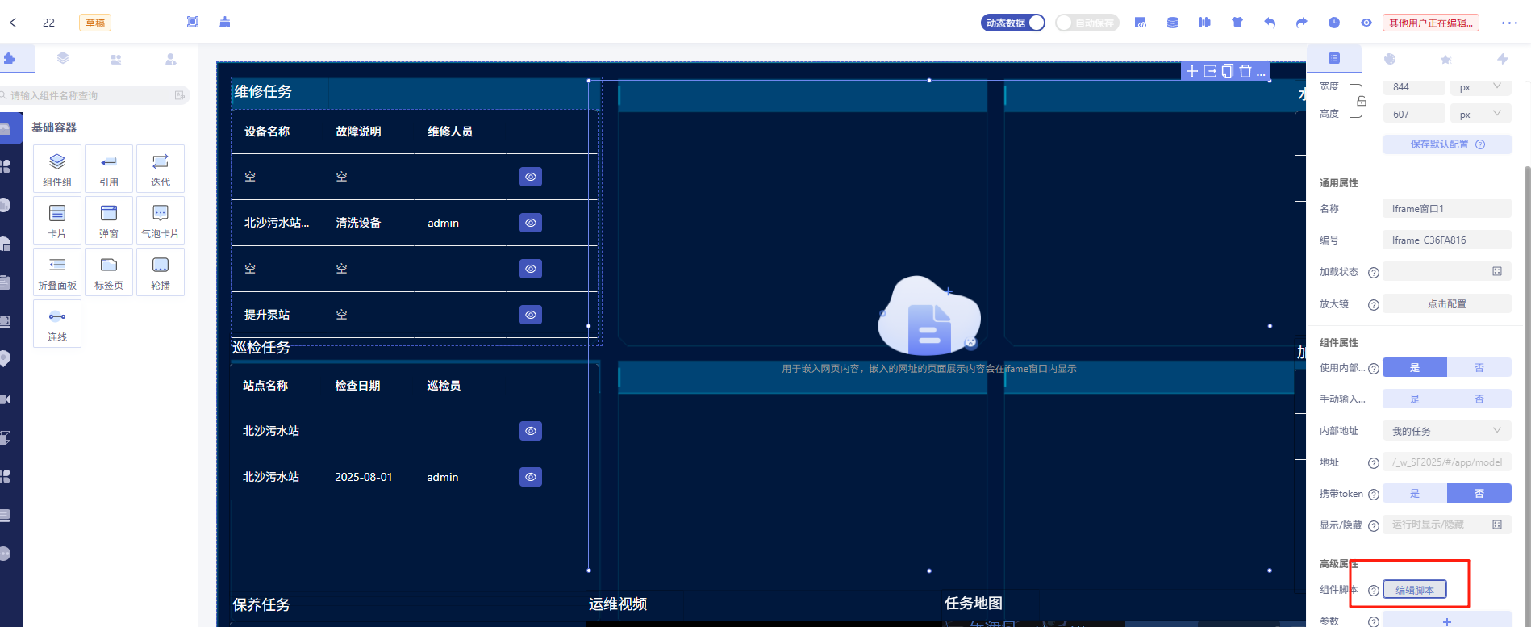Focus the component name search field

(95, 95)
